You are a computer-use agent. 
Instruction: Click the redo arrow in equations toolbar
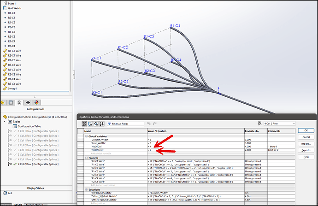tap(155, 124)
